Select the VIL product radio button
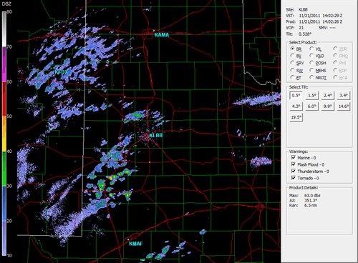The image size is (358, 263). pyautogui.click(x=311, y=49)
